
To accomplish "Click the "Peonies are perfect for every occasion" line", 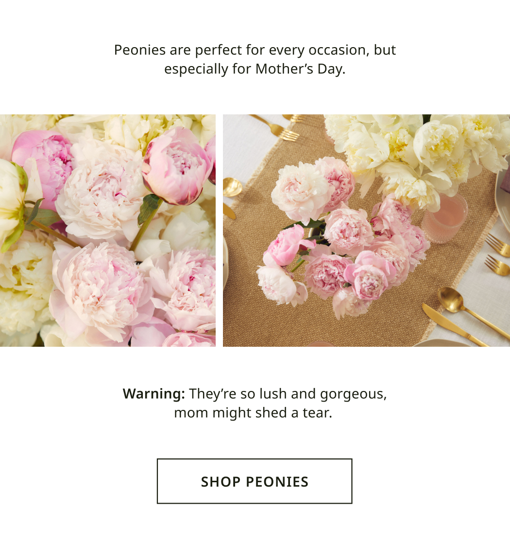I will tap(255, 50).
